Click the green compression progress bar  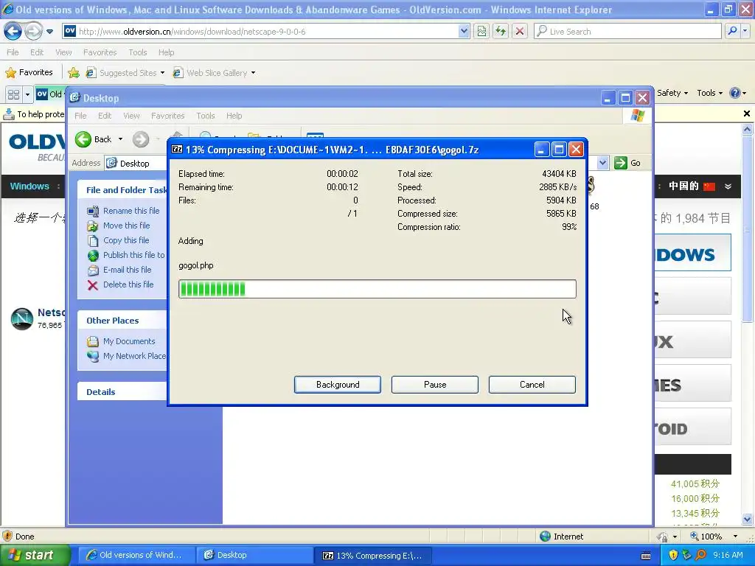click(377, 289)
